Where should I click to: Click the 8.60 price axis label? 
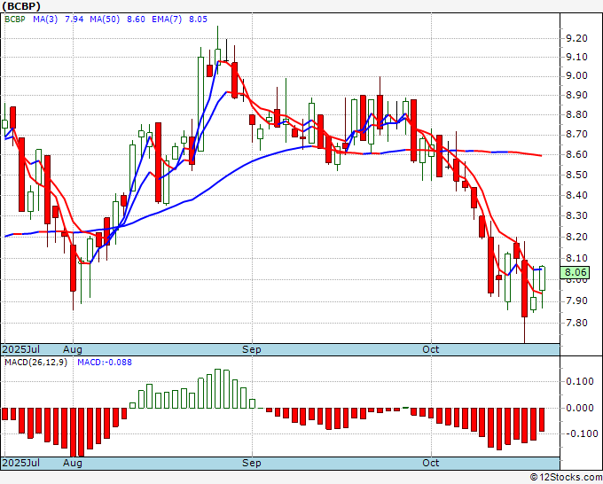pos(576,154)
